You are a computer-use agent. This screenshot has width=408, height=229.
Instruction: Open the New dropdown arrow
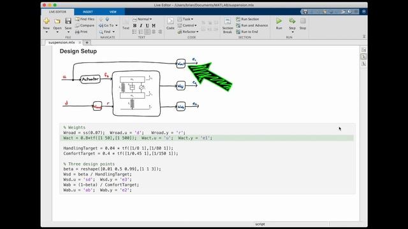pos(47,32)
